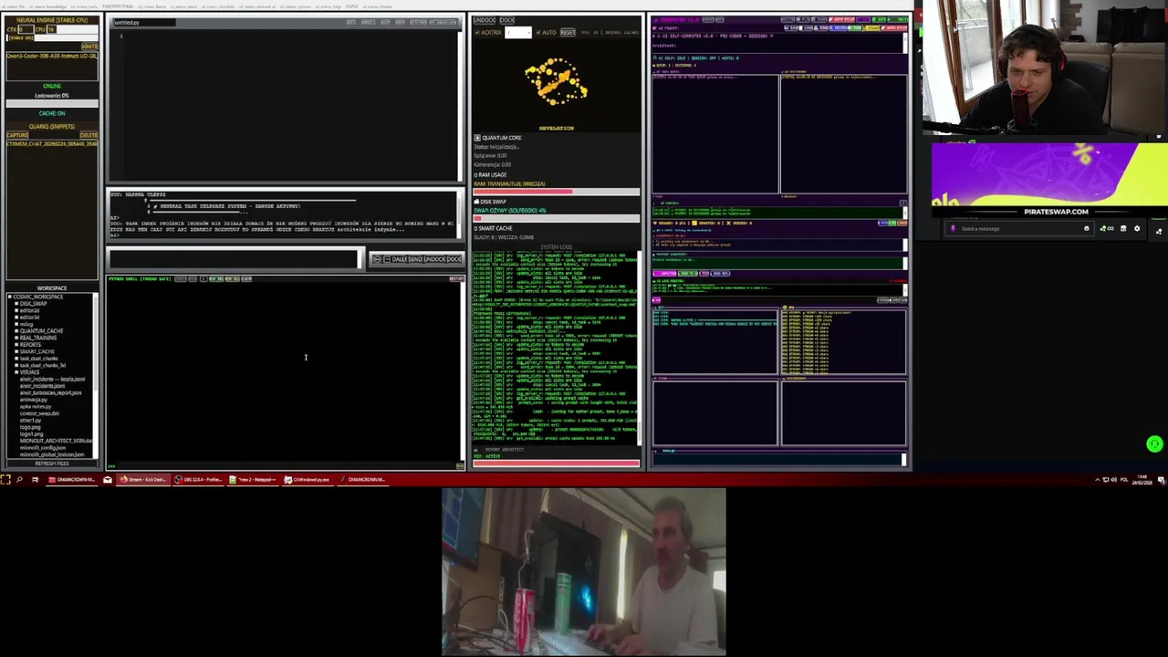Viewport: 1168px width, 657px height.
Task: Switch to py.exe console in taskbar
Action: [x=308, y=479]
